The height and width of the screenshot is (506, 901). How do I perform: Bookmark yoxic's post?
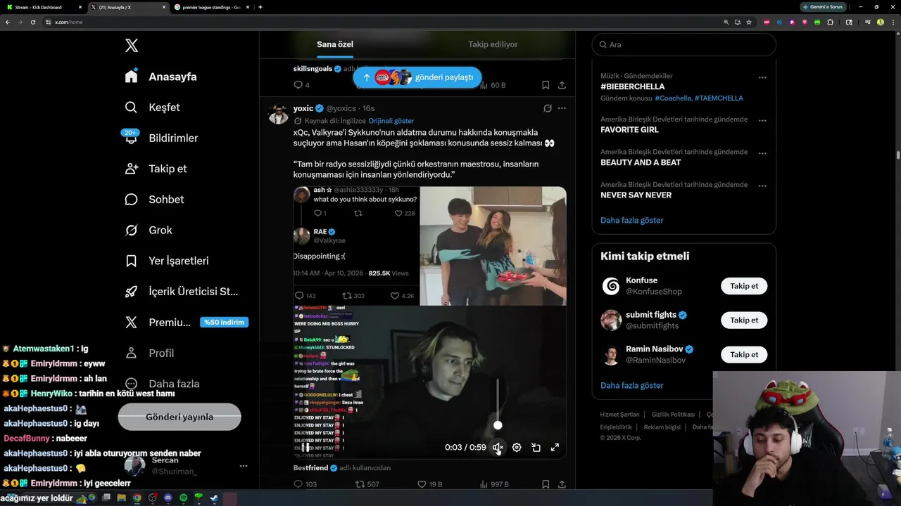click(x=546, y=484)
